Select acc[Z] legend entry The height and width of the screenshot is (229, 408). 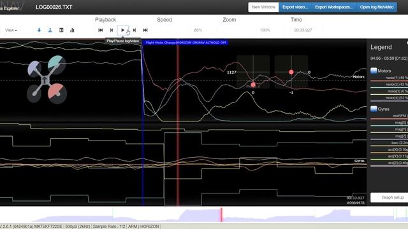click(x=390, y=163)
